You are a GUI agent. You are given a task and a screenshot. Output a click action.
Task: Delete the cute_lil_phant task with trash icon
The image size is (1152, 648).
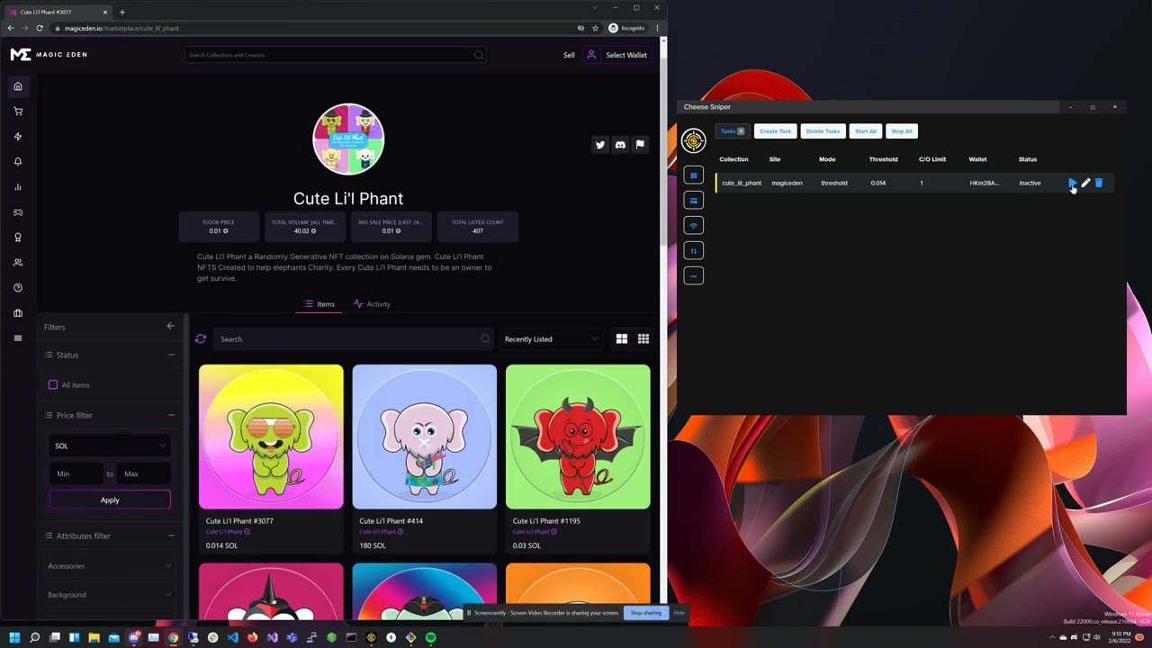tap(1098, 183)
